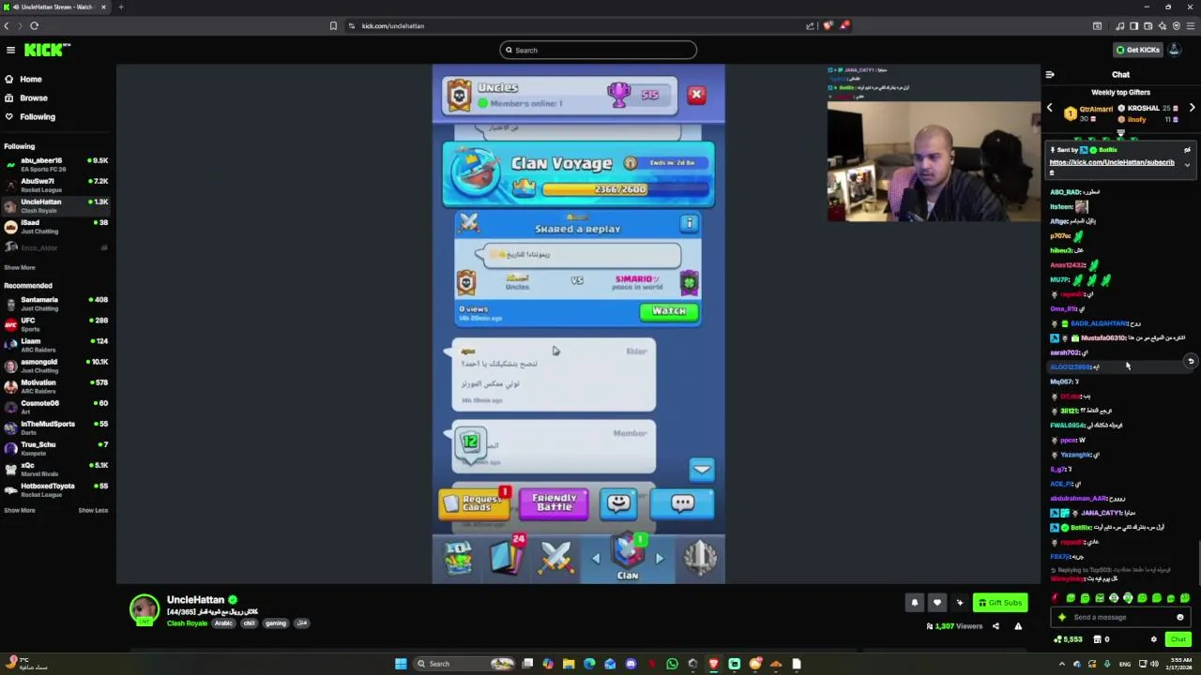Reload the browser page
The image size is (1201, 675).
34,25
